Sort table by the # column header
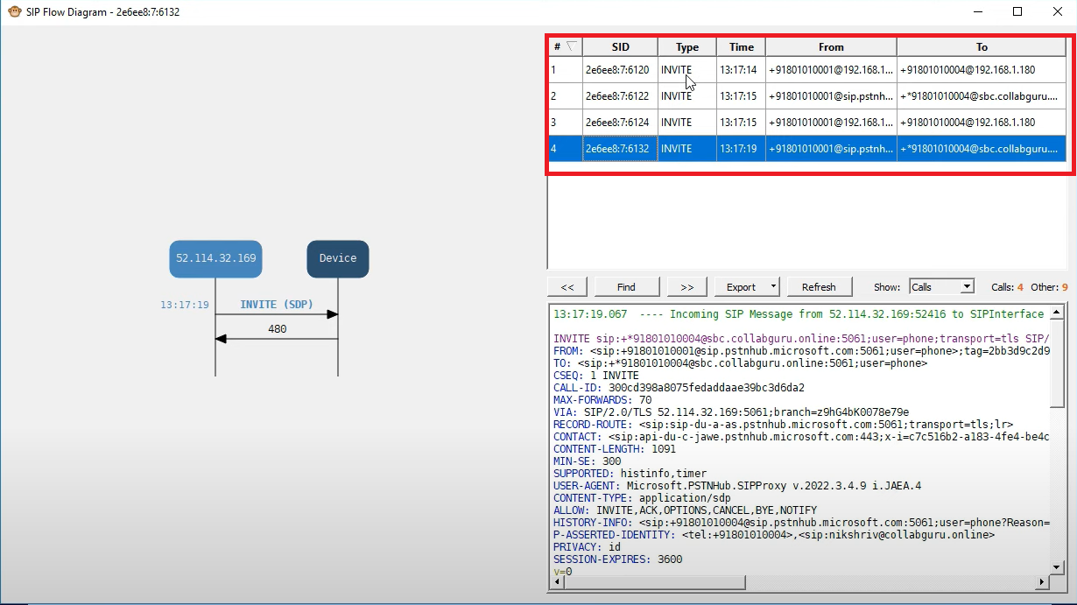 pyautogui.click(x=566, y=47)
